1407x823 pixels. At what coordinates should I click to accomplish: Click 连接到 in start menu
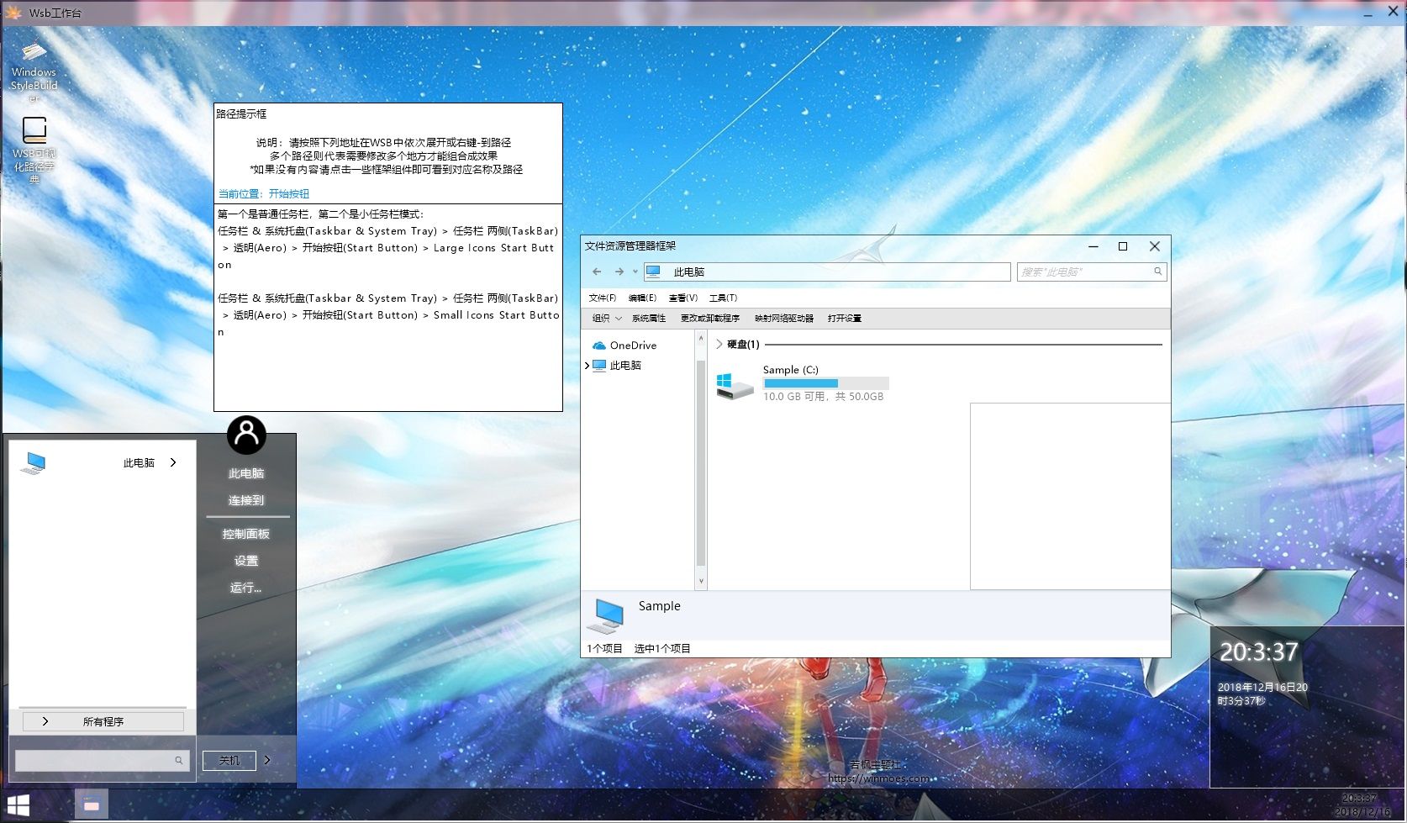[x=246, y=500]
